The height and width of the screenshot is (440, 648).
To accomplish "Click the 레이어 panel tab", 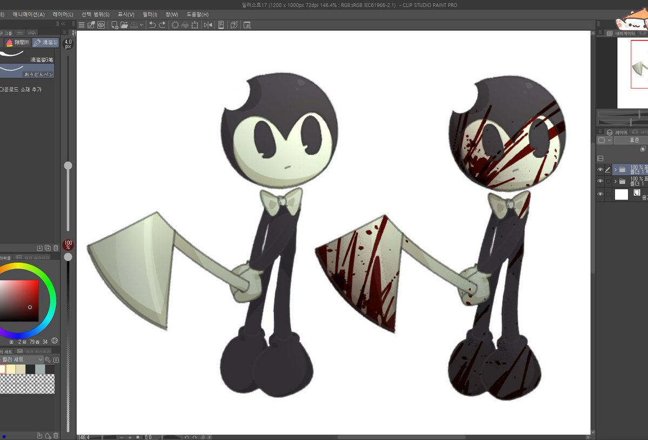I will point(617,132).
